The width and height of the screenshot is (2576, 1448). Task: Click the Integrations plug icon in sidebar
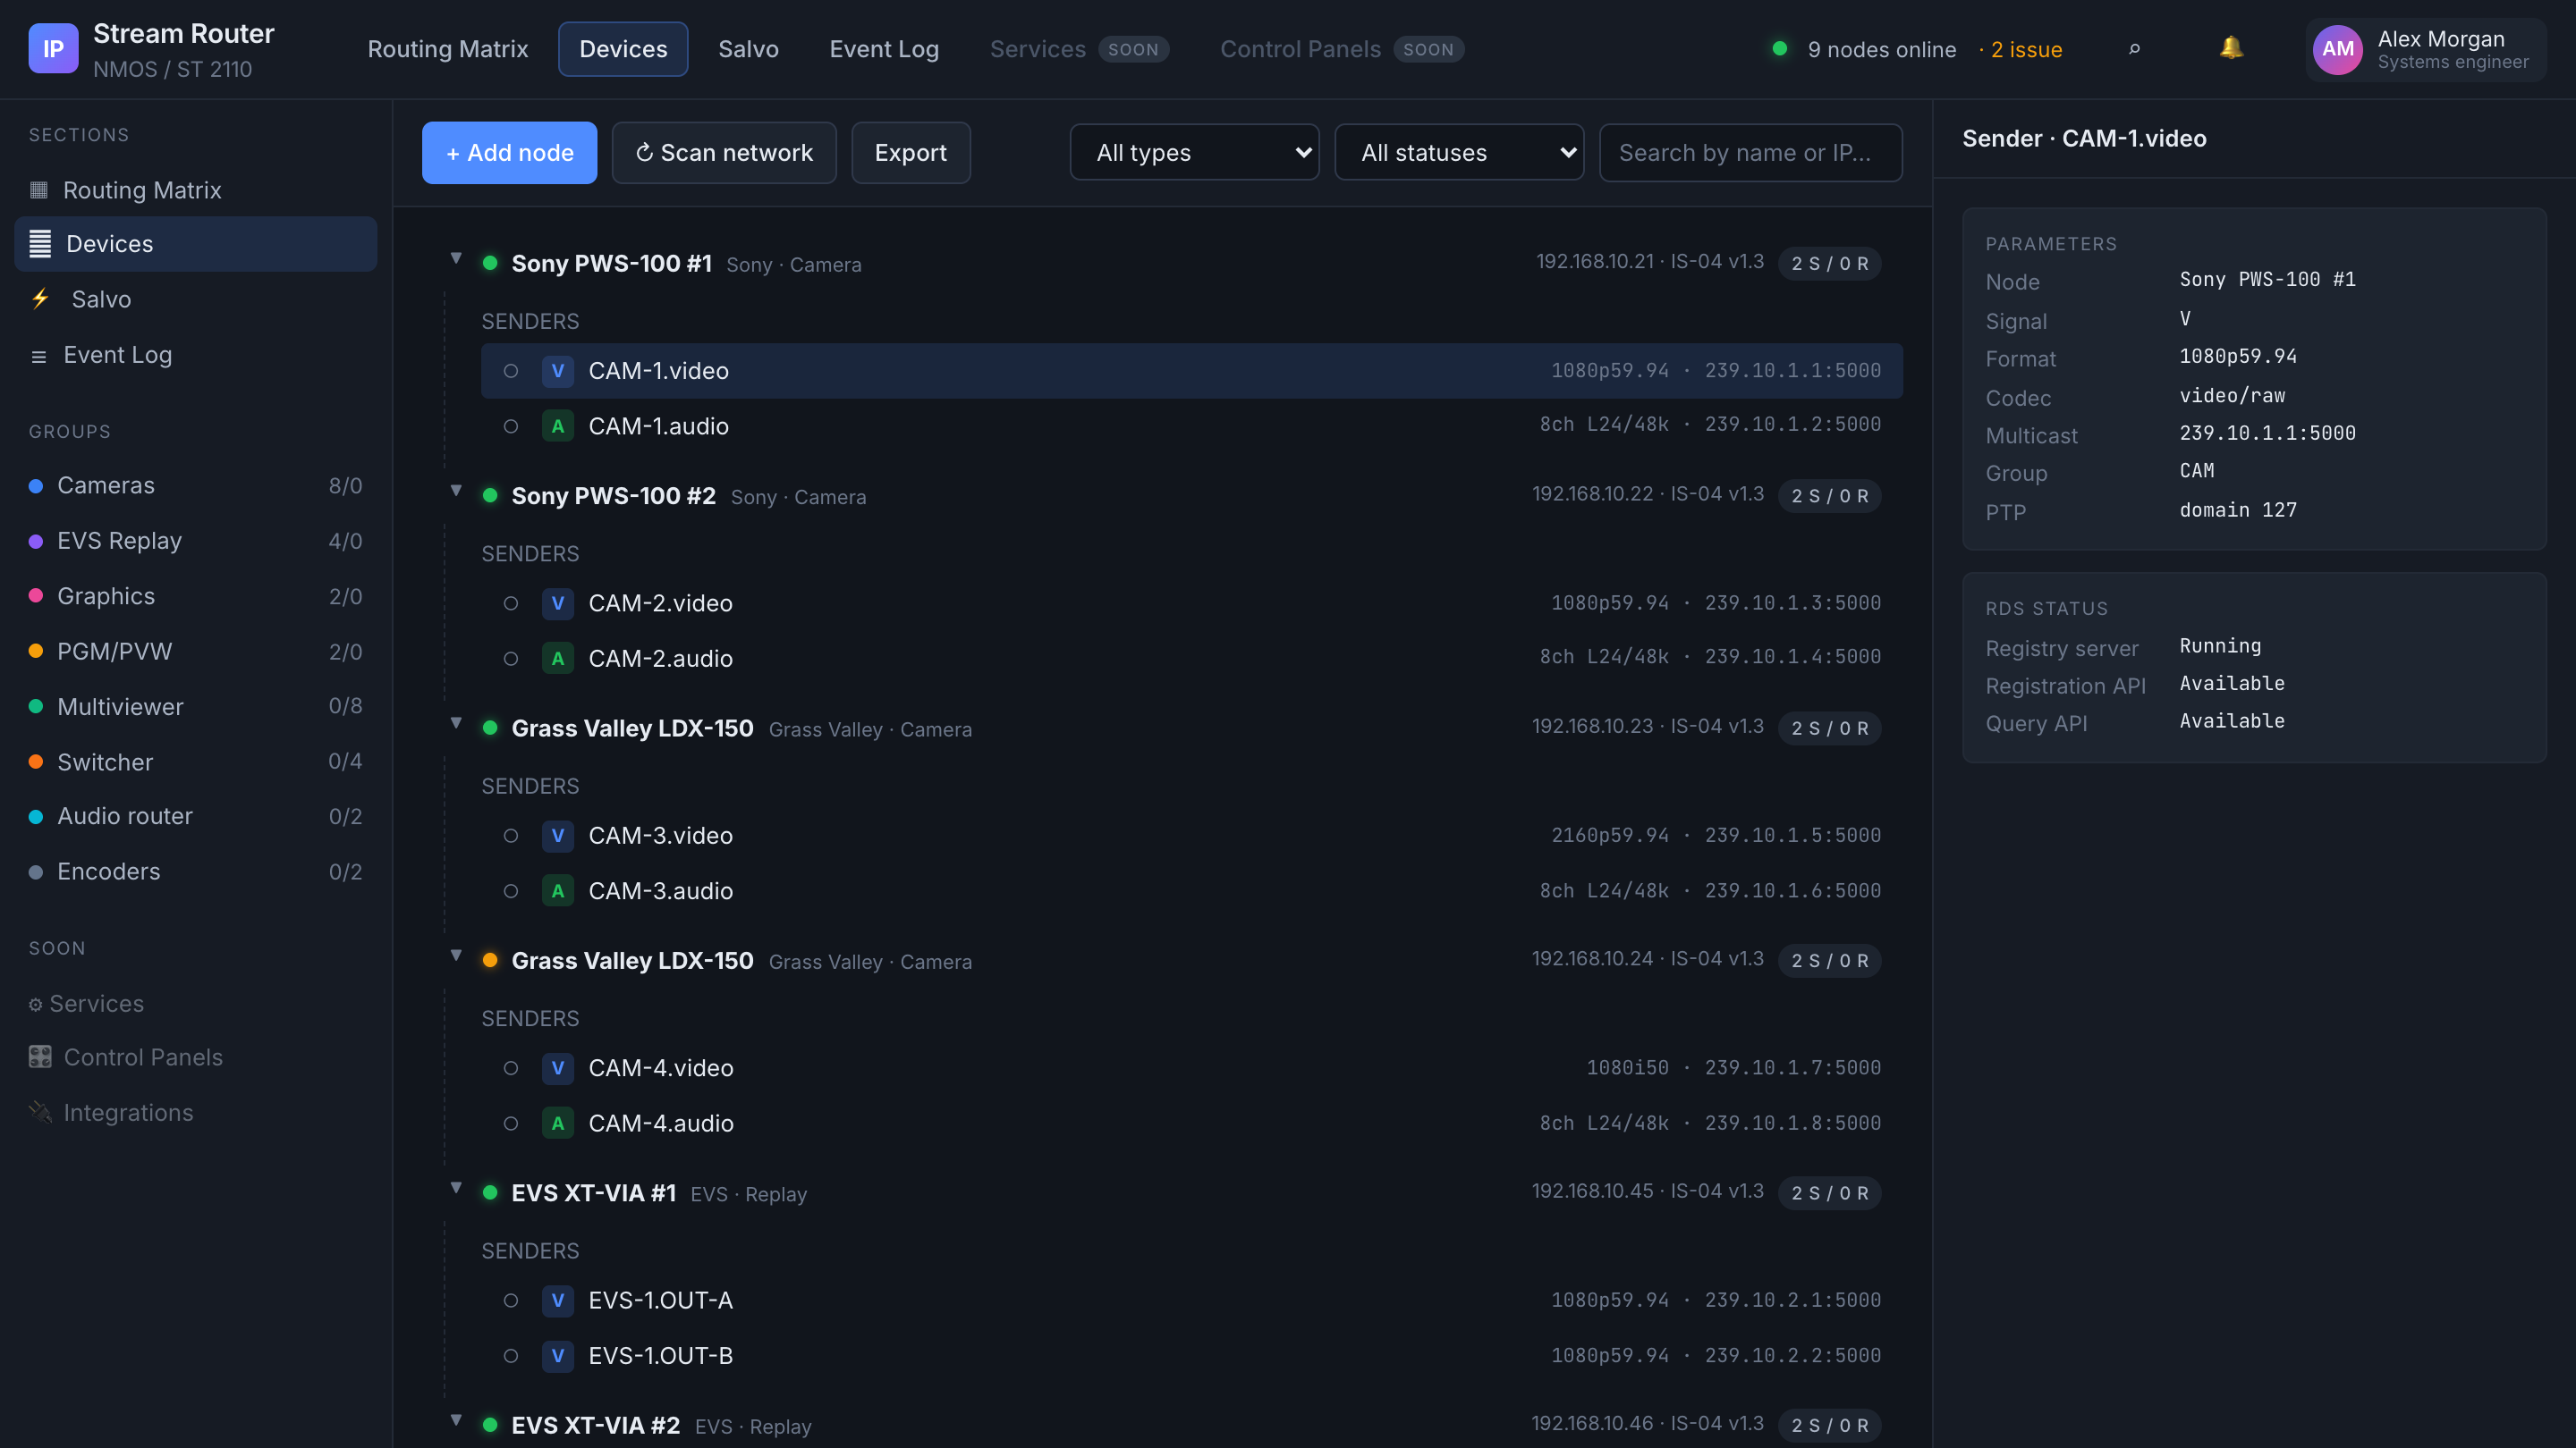[x=40, y=1112]
